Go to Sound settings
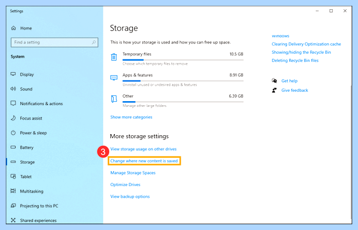 coord(26,89)
